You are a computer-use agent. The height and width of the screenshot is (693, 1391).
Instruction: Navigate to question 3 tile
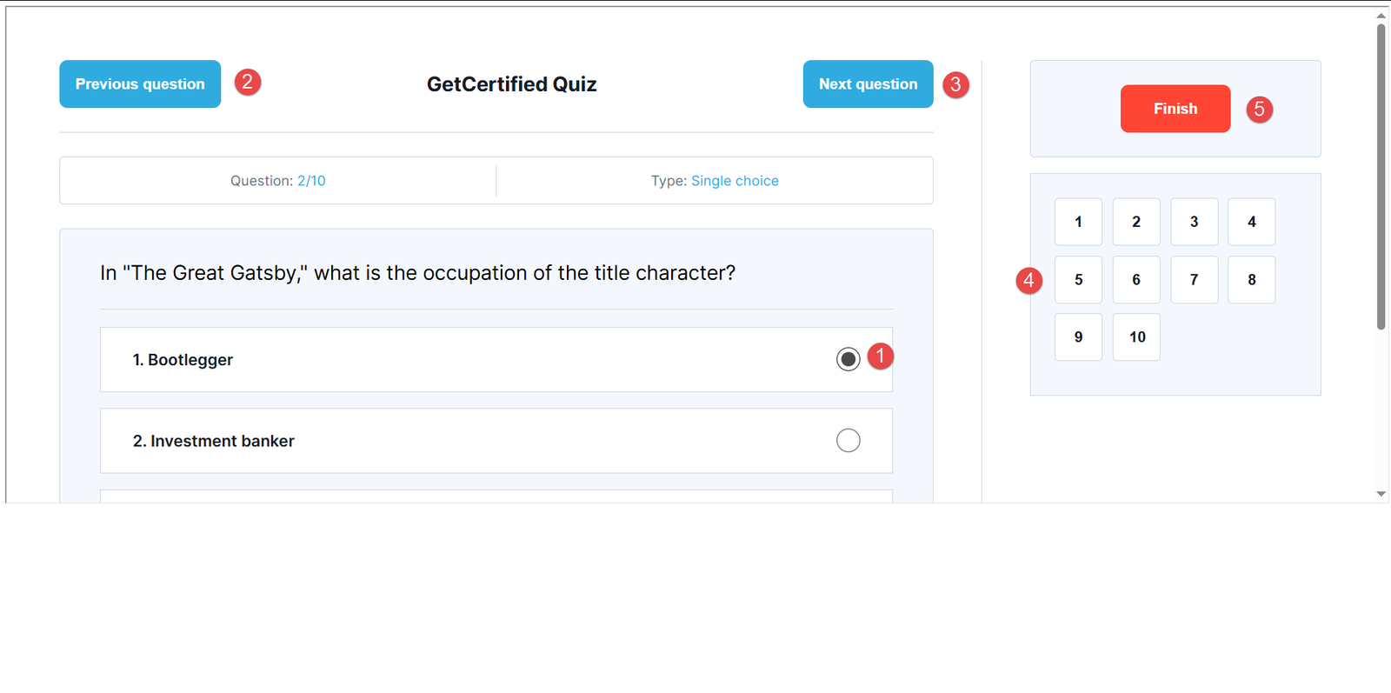[x=1194, y=222]
